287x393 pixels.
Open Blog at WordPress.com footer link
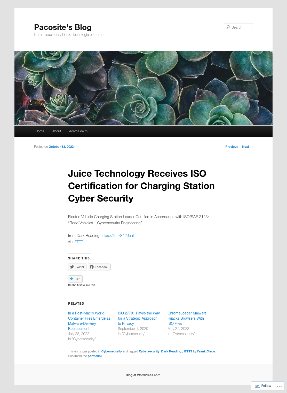point(143,375)
